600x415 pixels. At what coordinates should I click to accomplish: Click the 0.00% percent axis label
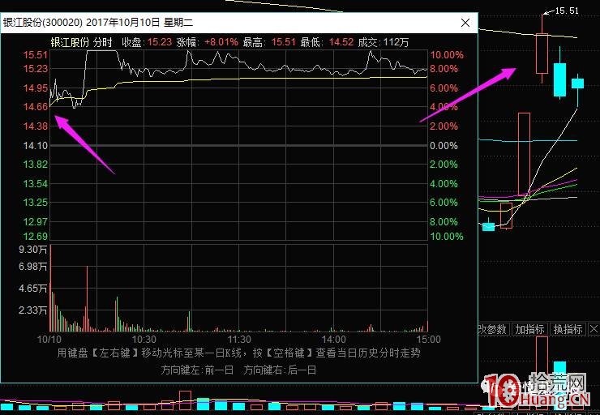[444, 146]
